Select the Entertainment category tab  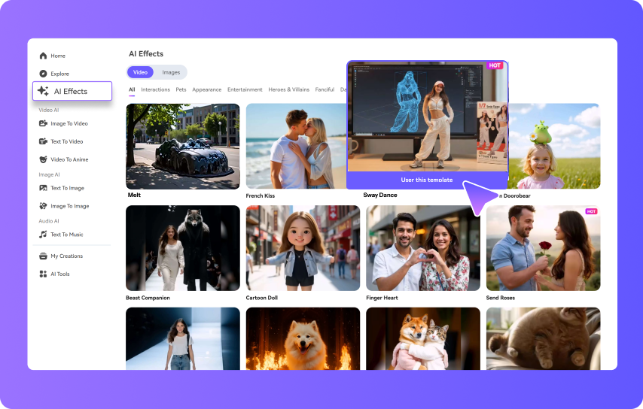245,89
